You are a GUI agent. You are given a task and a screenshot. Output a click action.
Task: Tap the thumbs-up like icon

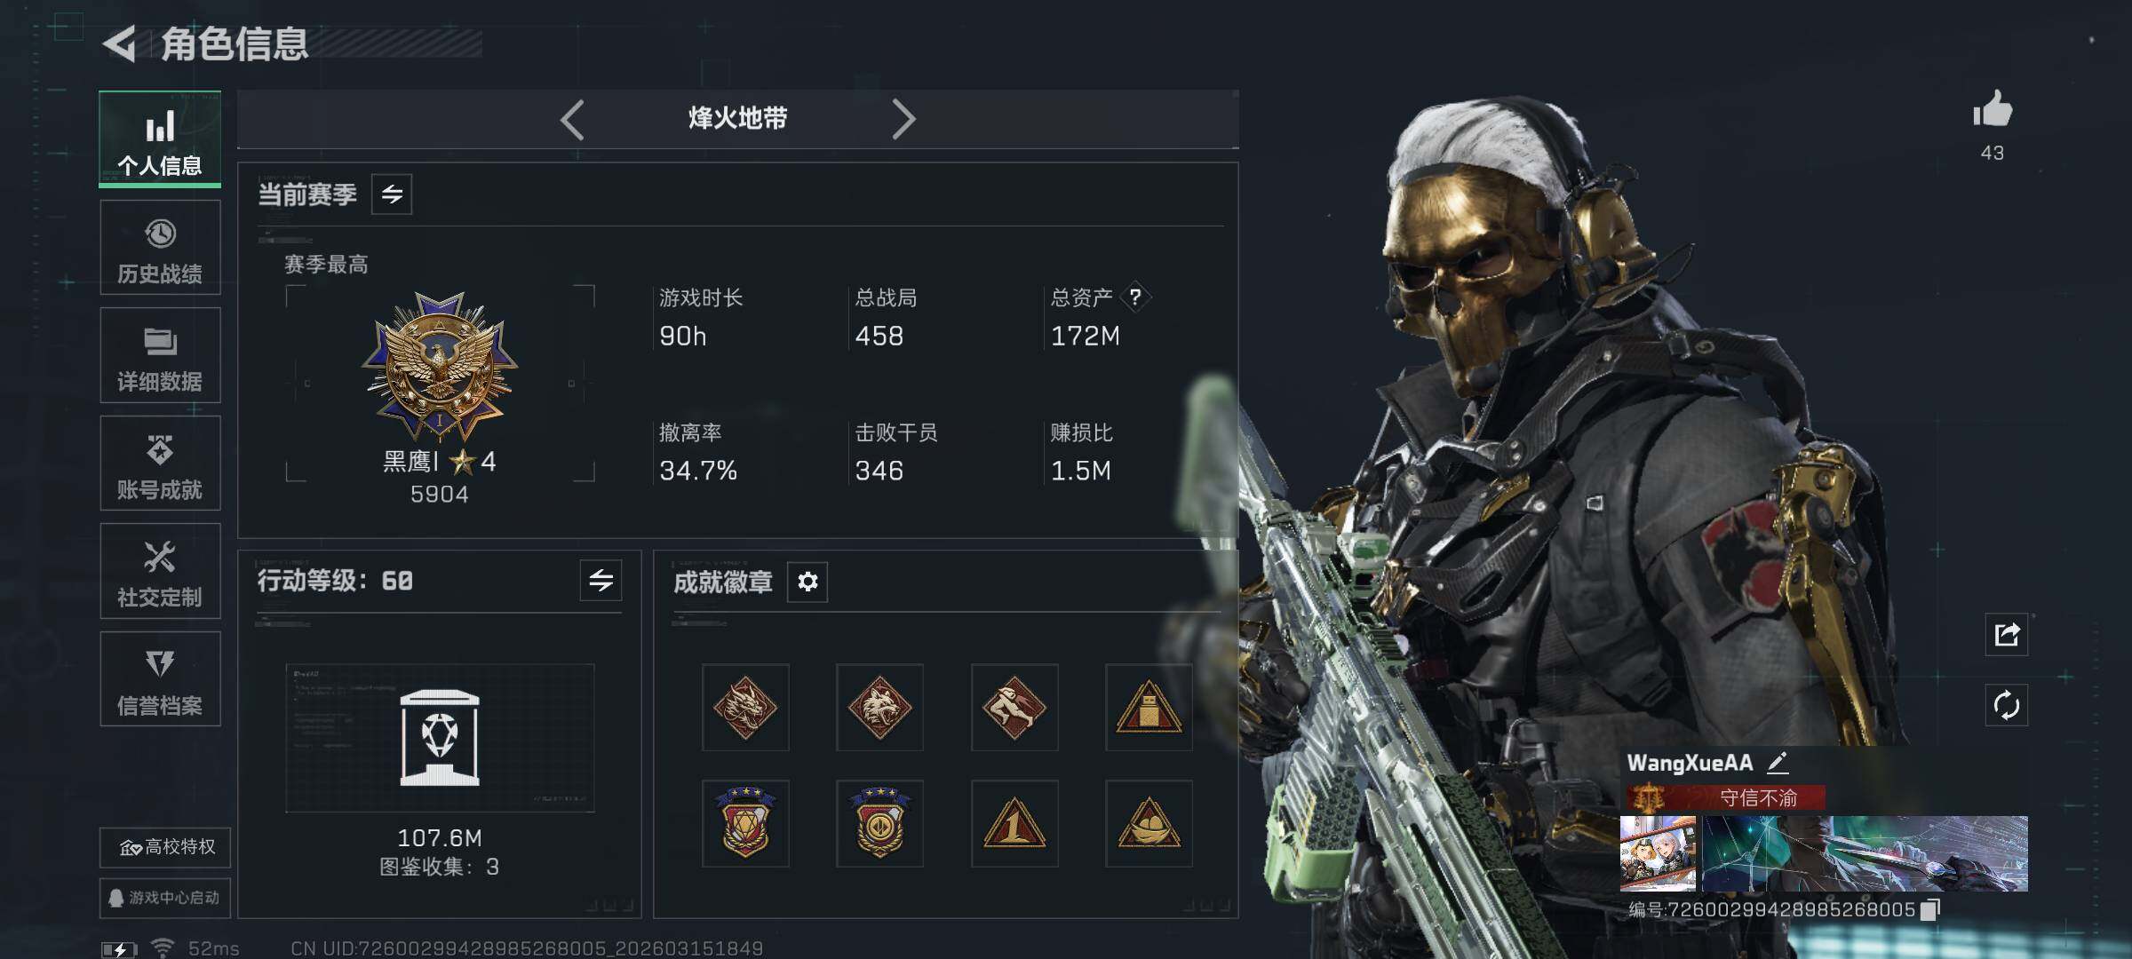click(1993, 110)
